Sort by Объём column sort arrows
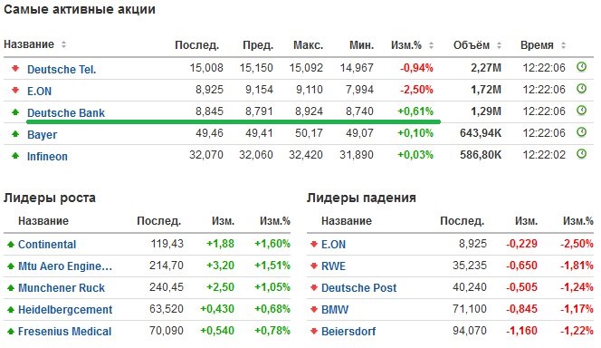Image resolution: width=601 pixels, height=348 pixels. pyautogui.click(x=499, y=45)
